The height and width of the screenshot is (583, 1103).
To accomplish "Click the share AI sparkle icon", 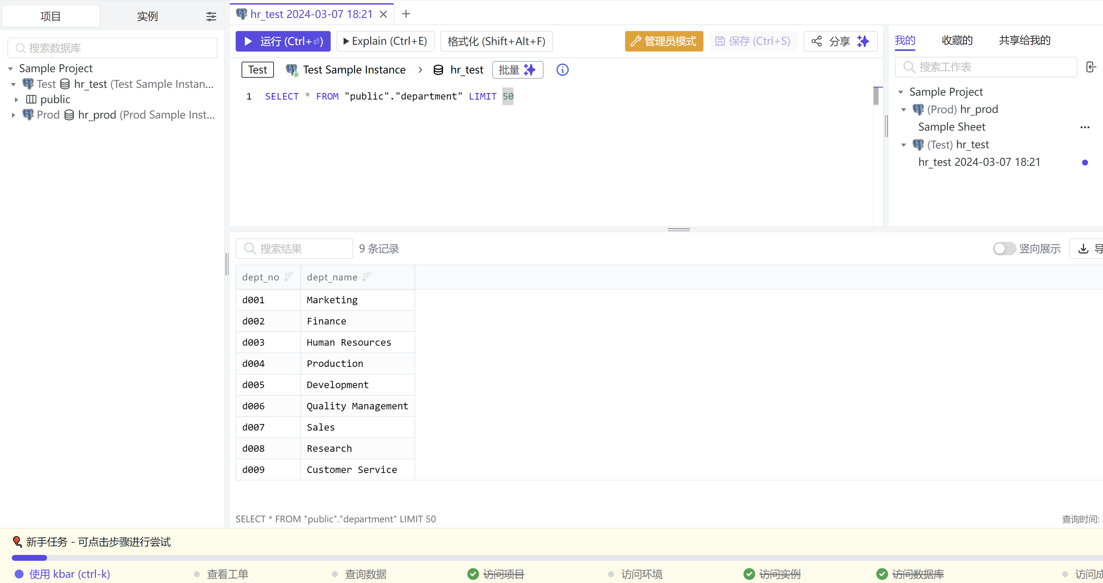I will 863,41.
